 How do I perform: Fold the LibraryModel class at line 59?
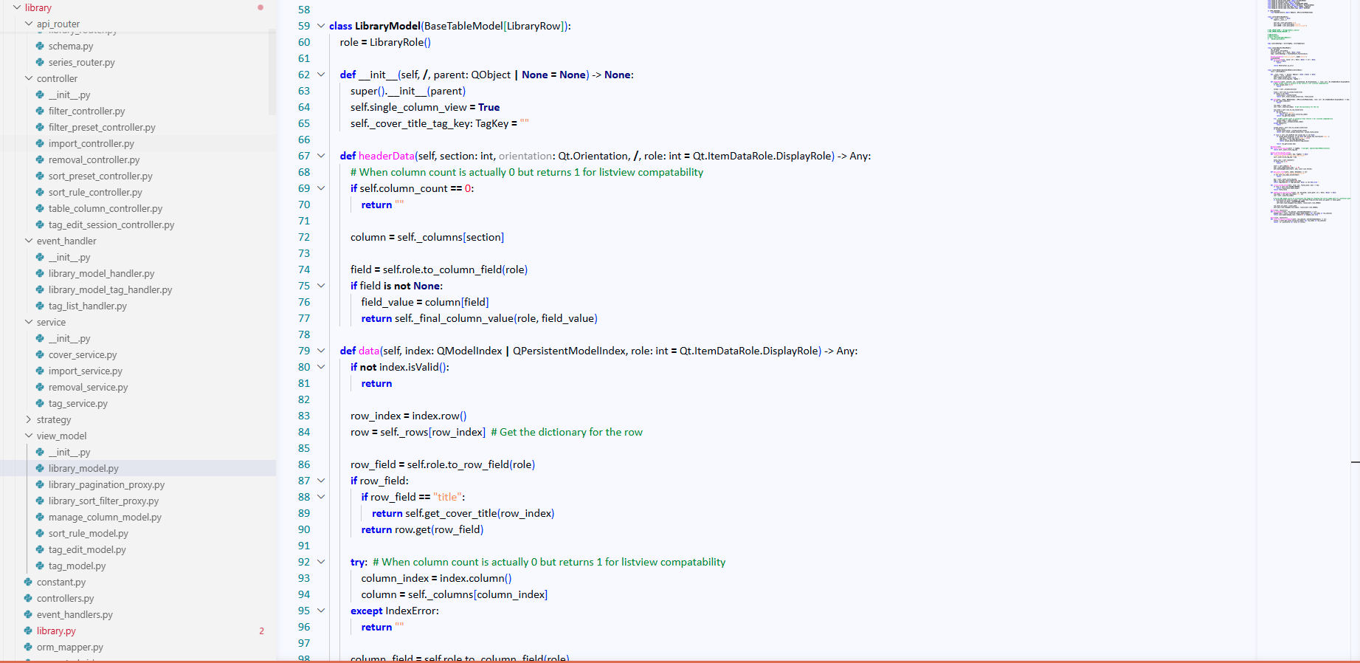pos(321,26)
